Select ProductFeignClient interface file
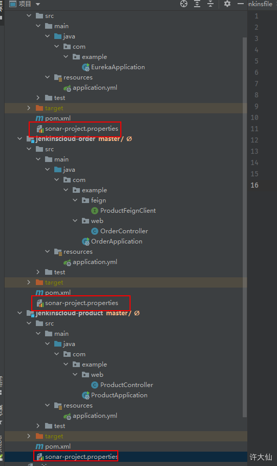Screen dimensions: 277x466 point(128,211)
